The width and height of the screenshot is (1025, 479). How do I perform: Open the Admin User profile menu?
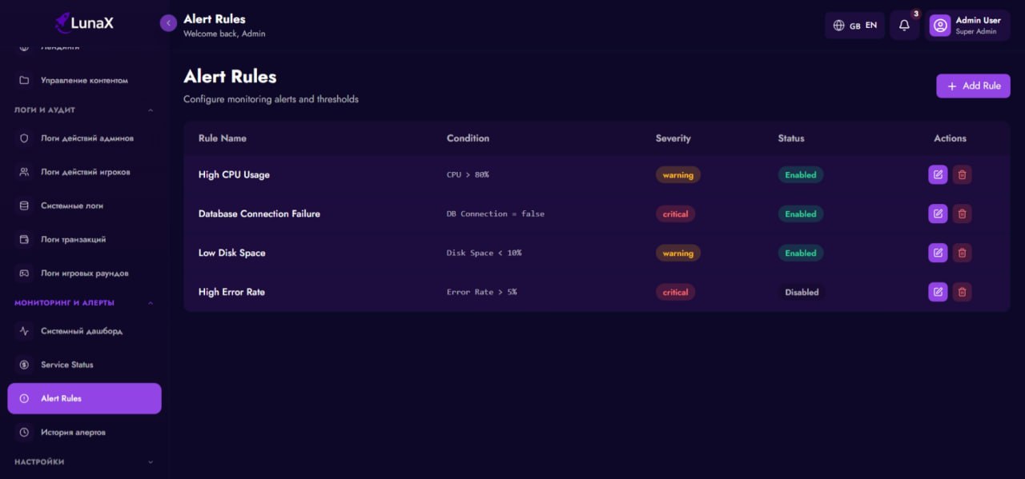(x=967, y=26)
